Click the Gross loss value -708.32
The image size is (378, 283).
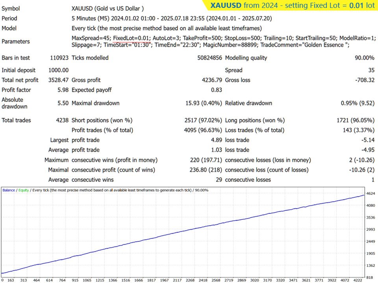pos(365,80)
